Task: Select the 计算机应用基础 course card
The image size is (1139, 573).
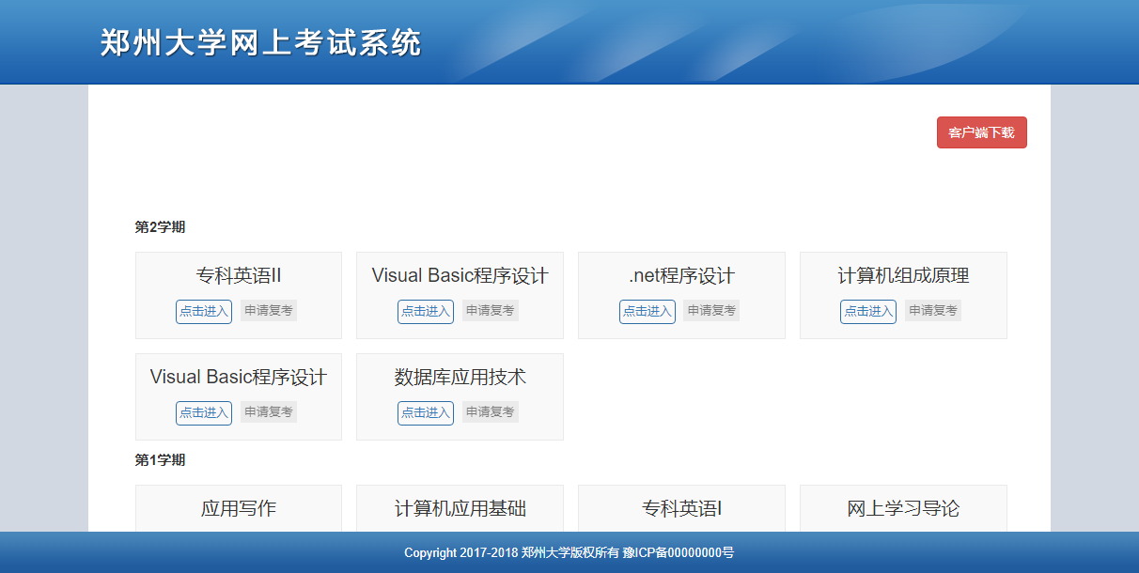Action: click(x=460, y=509)
